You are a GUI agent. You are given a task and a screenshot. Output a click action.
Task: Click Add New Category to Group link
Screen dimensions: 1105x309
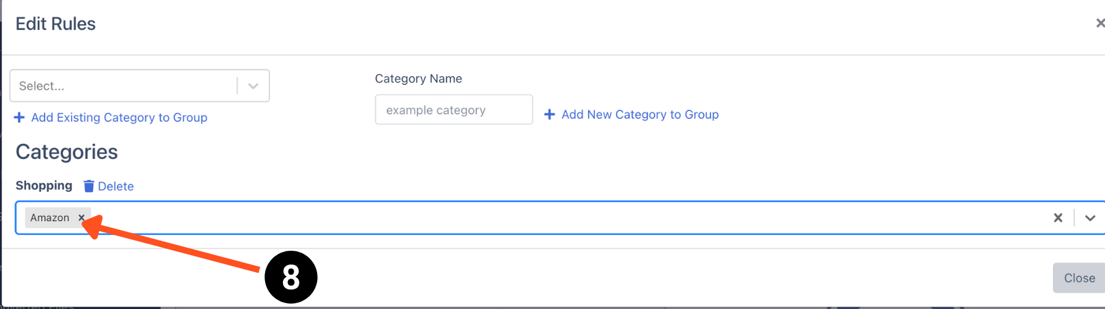tap(640, 115)
